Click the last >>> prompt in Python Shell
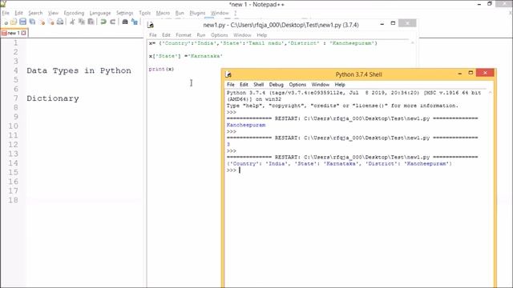The width and height of the screenshot is (513, 288). tap(231, 170)
